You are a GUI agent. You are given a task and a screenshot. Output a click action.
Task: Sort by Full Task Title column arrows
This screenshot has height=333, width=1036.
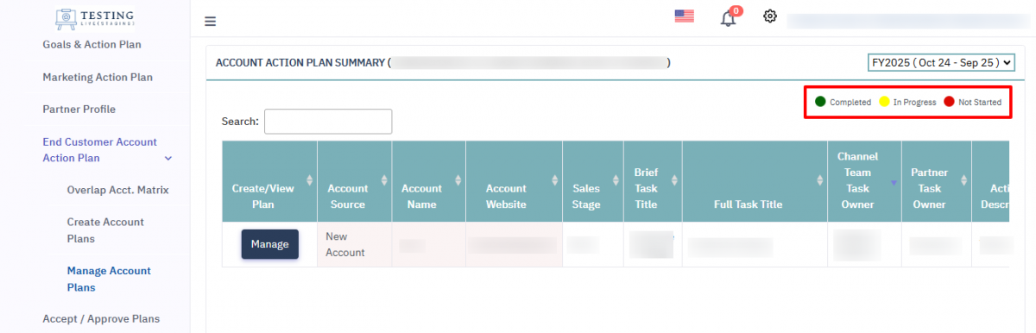[x=820, y=181]
